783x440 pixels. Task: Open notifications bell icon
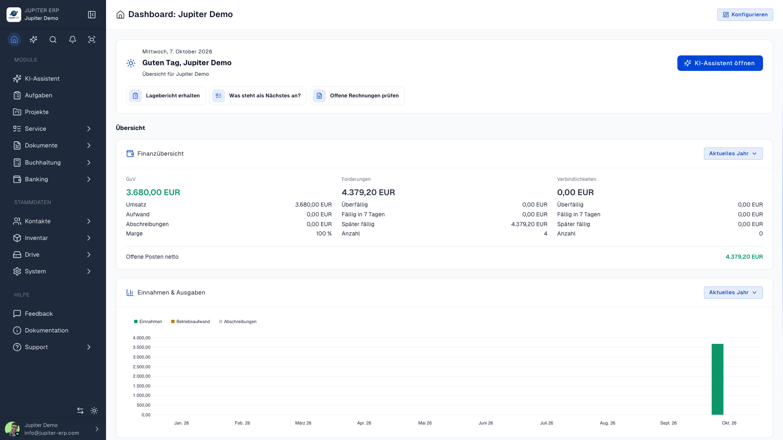73,40
